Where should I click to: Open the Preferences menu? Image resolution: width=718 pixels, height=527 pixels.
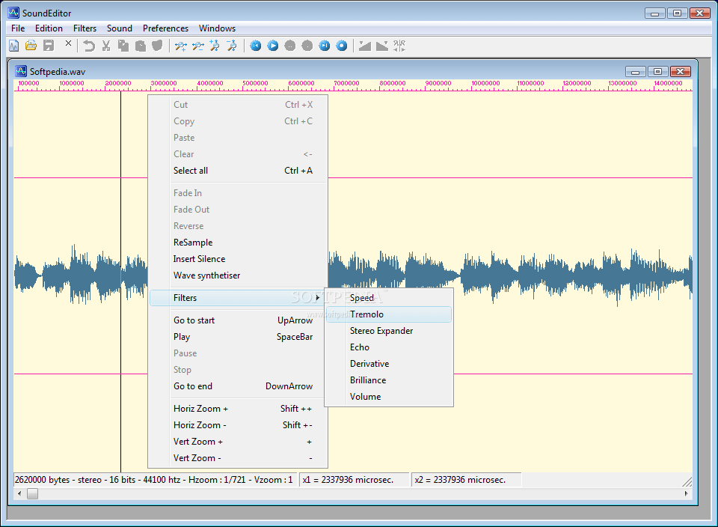coord(165,28)
